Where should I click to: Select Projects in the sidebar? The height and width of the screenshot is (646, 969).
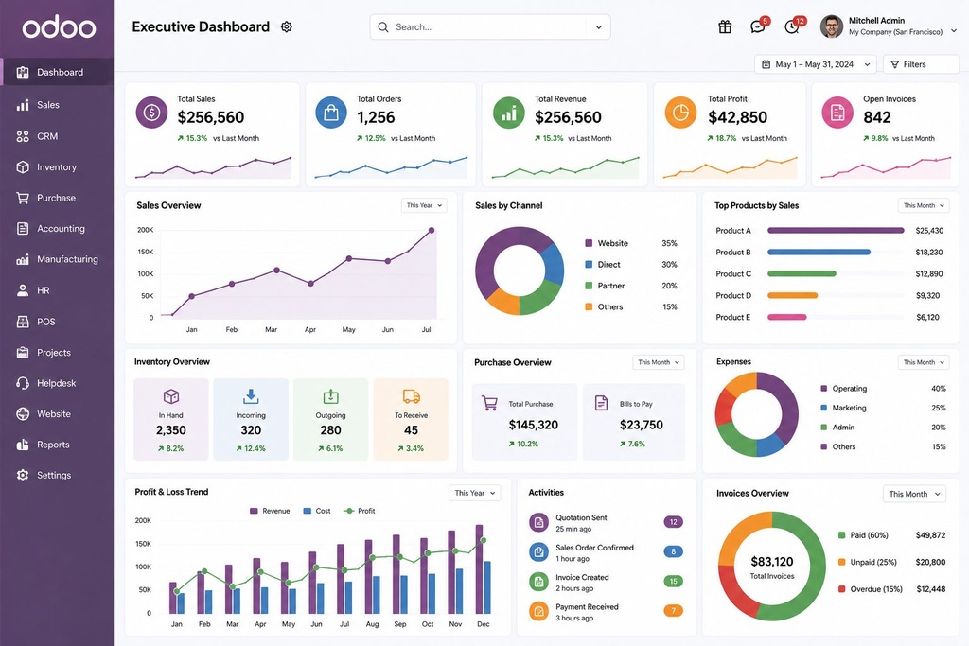click(57, 353)
